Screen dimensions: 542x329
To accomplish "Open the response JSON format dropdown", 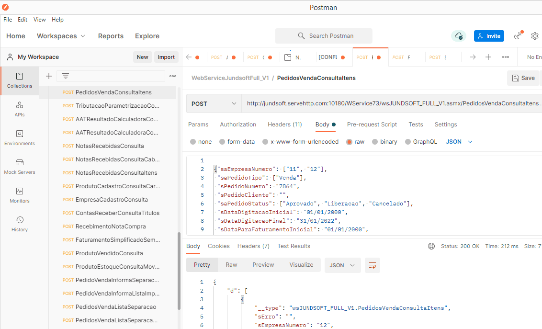I will coord(342,265).
